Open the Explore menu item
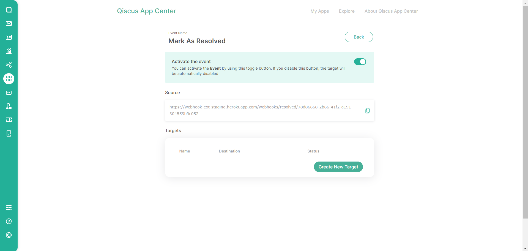Viewport: 528px width, 251px height. click(347, 11)
